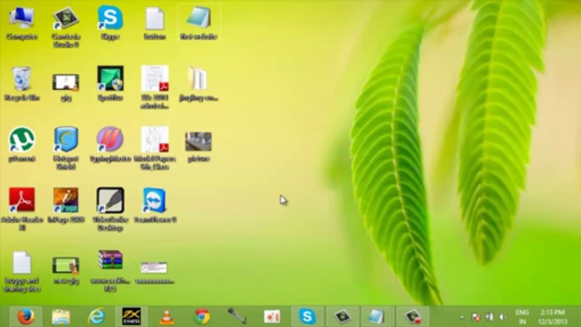Open the ENG input language indicator
Image resolution: width=581 pixels, height=327 pixels.
tap(522, 317)
